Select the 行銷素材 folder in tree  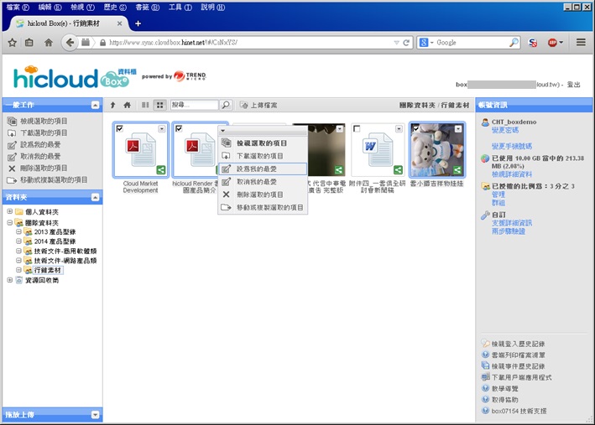point(48,270)
